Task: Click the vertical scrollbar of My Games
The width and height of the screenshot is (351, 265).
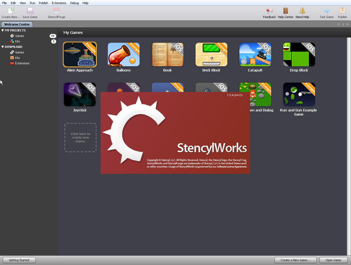Action: [x=349, y=146]
